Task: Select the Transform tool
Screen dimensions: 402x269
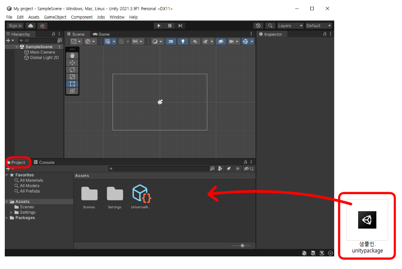Action: 72,91
